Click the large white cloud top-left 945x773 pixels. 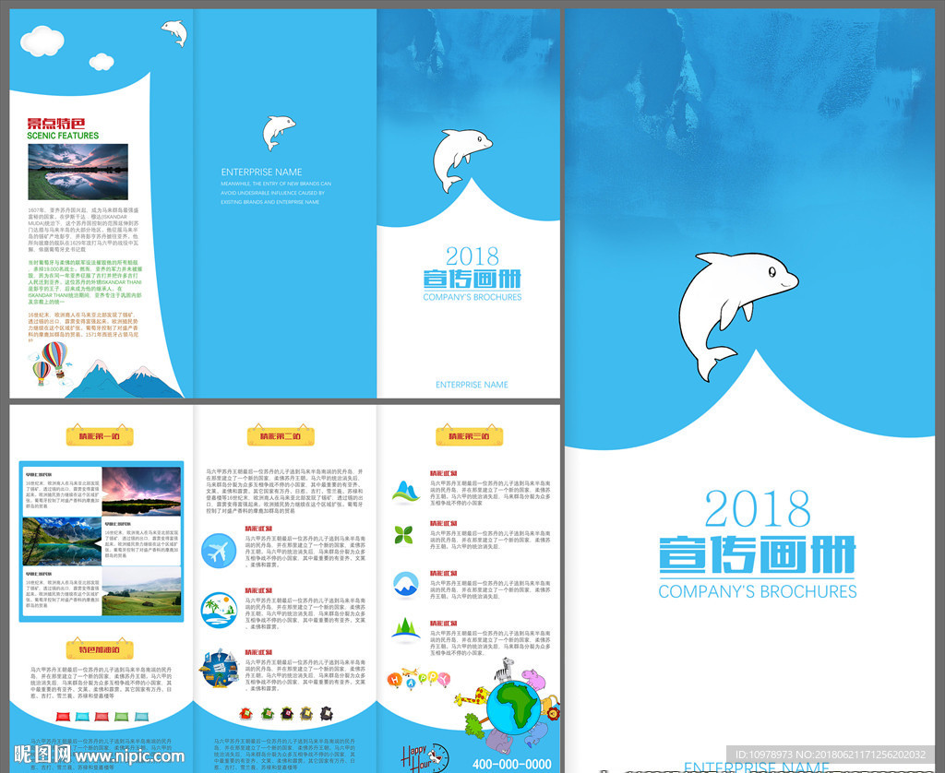(x=42, y=41)
